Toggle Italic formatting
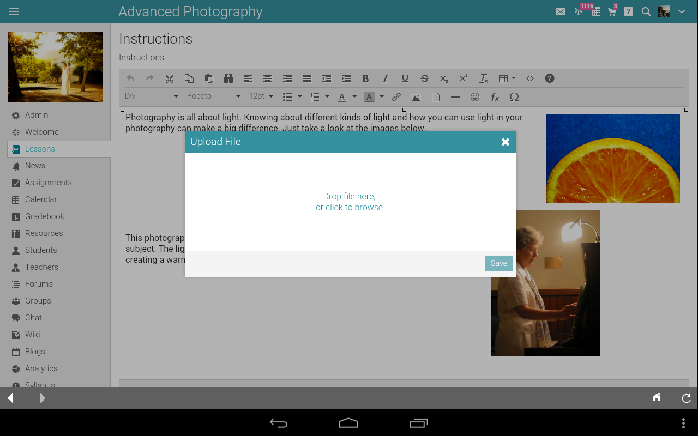Viewport: 698px width, 436px height. (385, 78)
